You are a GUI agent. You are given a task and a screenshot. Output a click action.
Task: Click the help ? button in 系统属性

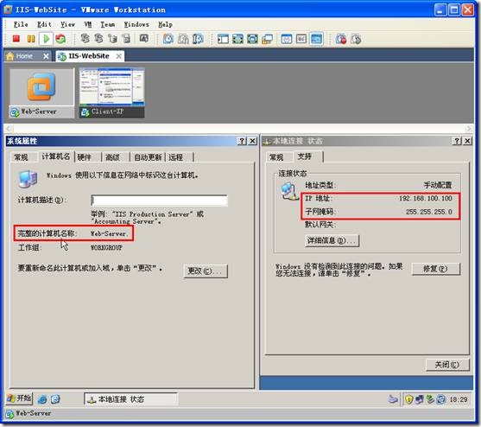242,141
